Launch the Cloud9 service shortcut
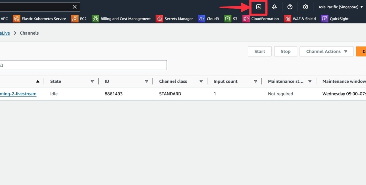The height and width of the screenshot is (185, 366). coord(209,19)
